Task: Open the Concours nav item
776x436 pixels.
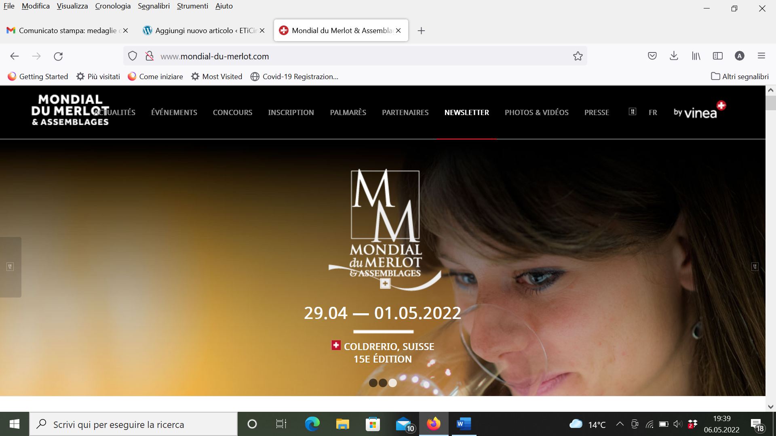Action: 232,113
